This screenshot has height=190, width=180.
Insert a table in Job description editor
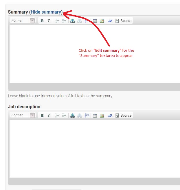(x=95, y=116)
